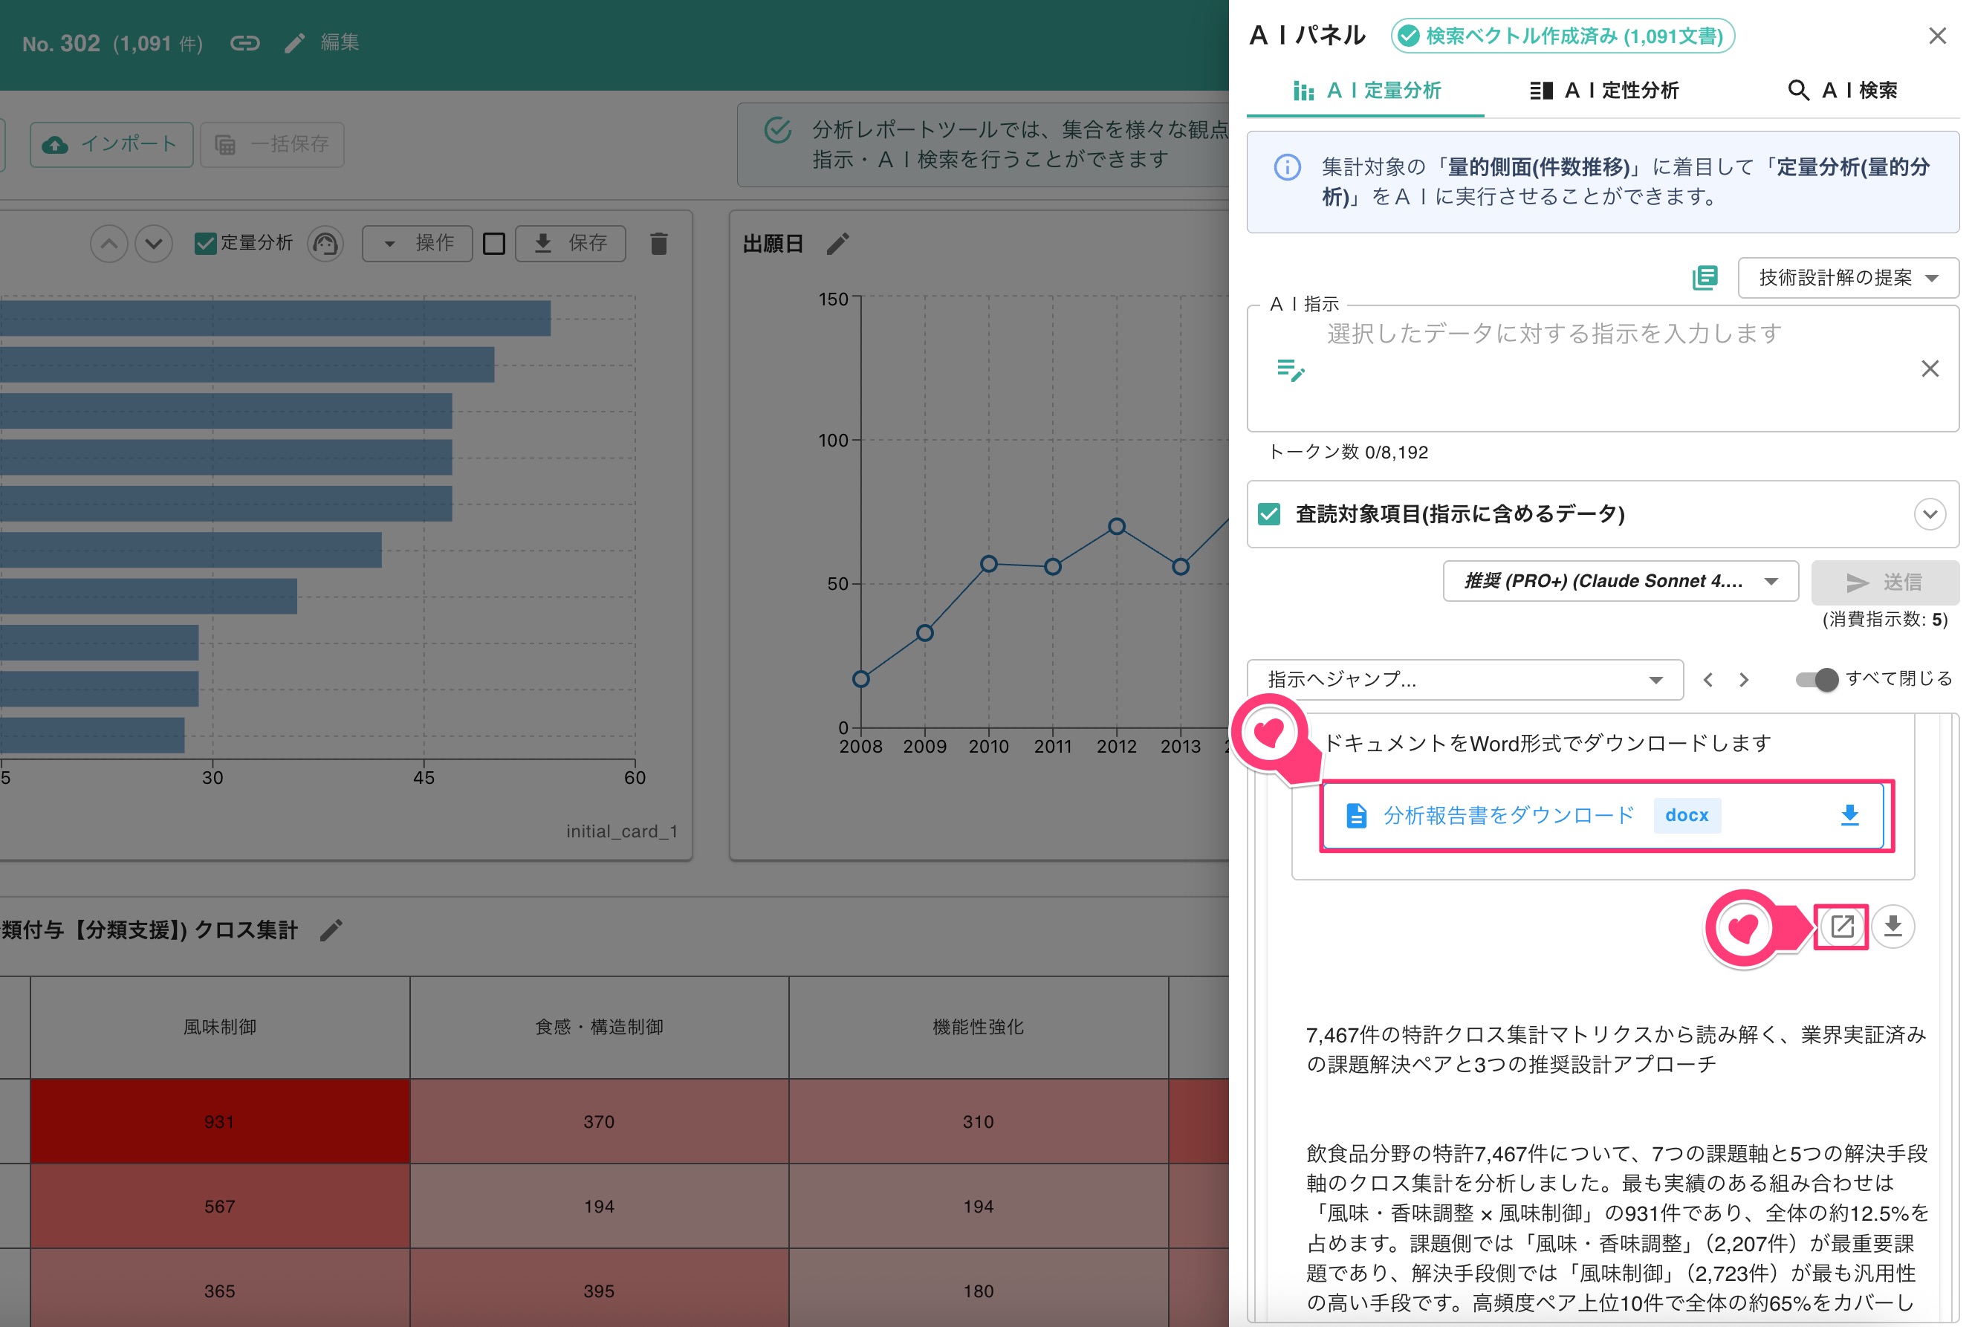Download the result with the circular download icon
Image resolution: width=1972 pixels, height=1327 pixels.
(1893, 927)
